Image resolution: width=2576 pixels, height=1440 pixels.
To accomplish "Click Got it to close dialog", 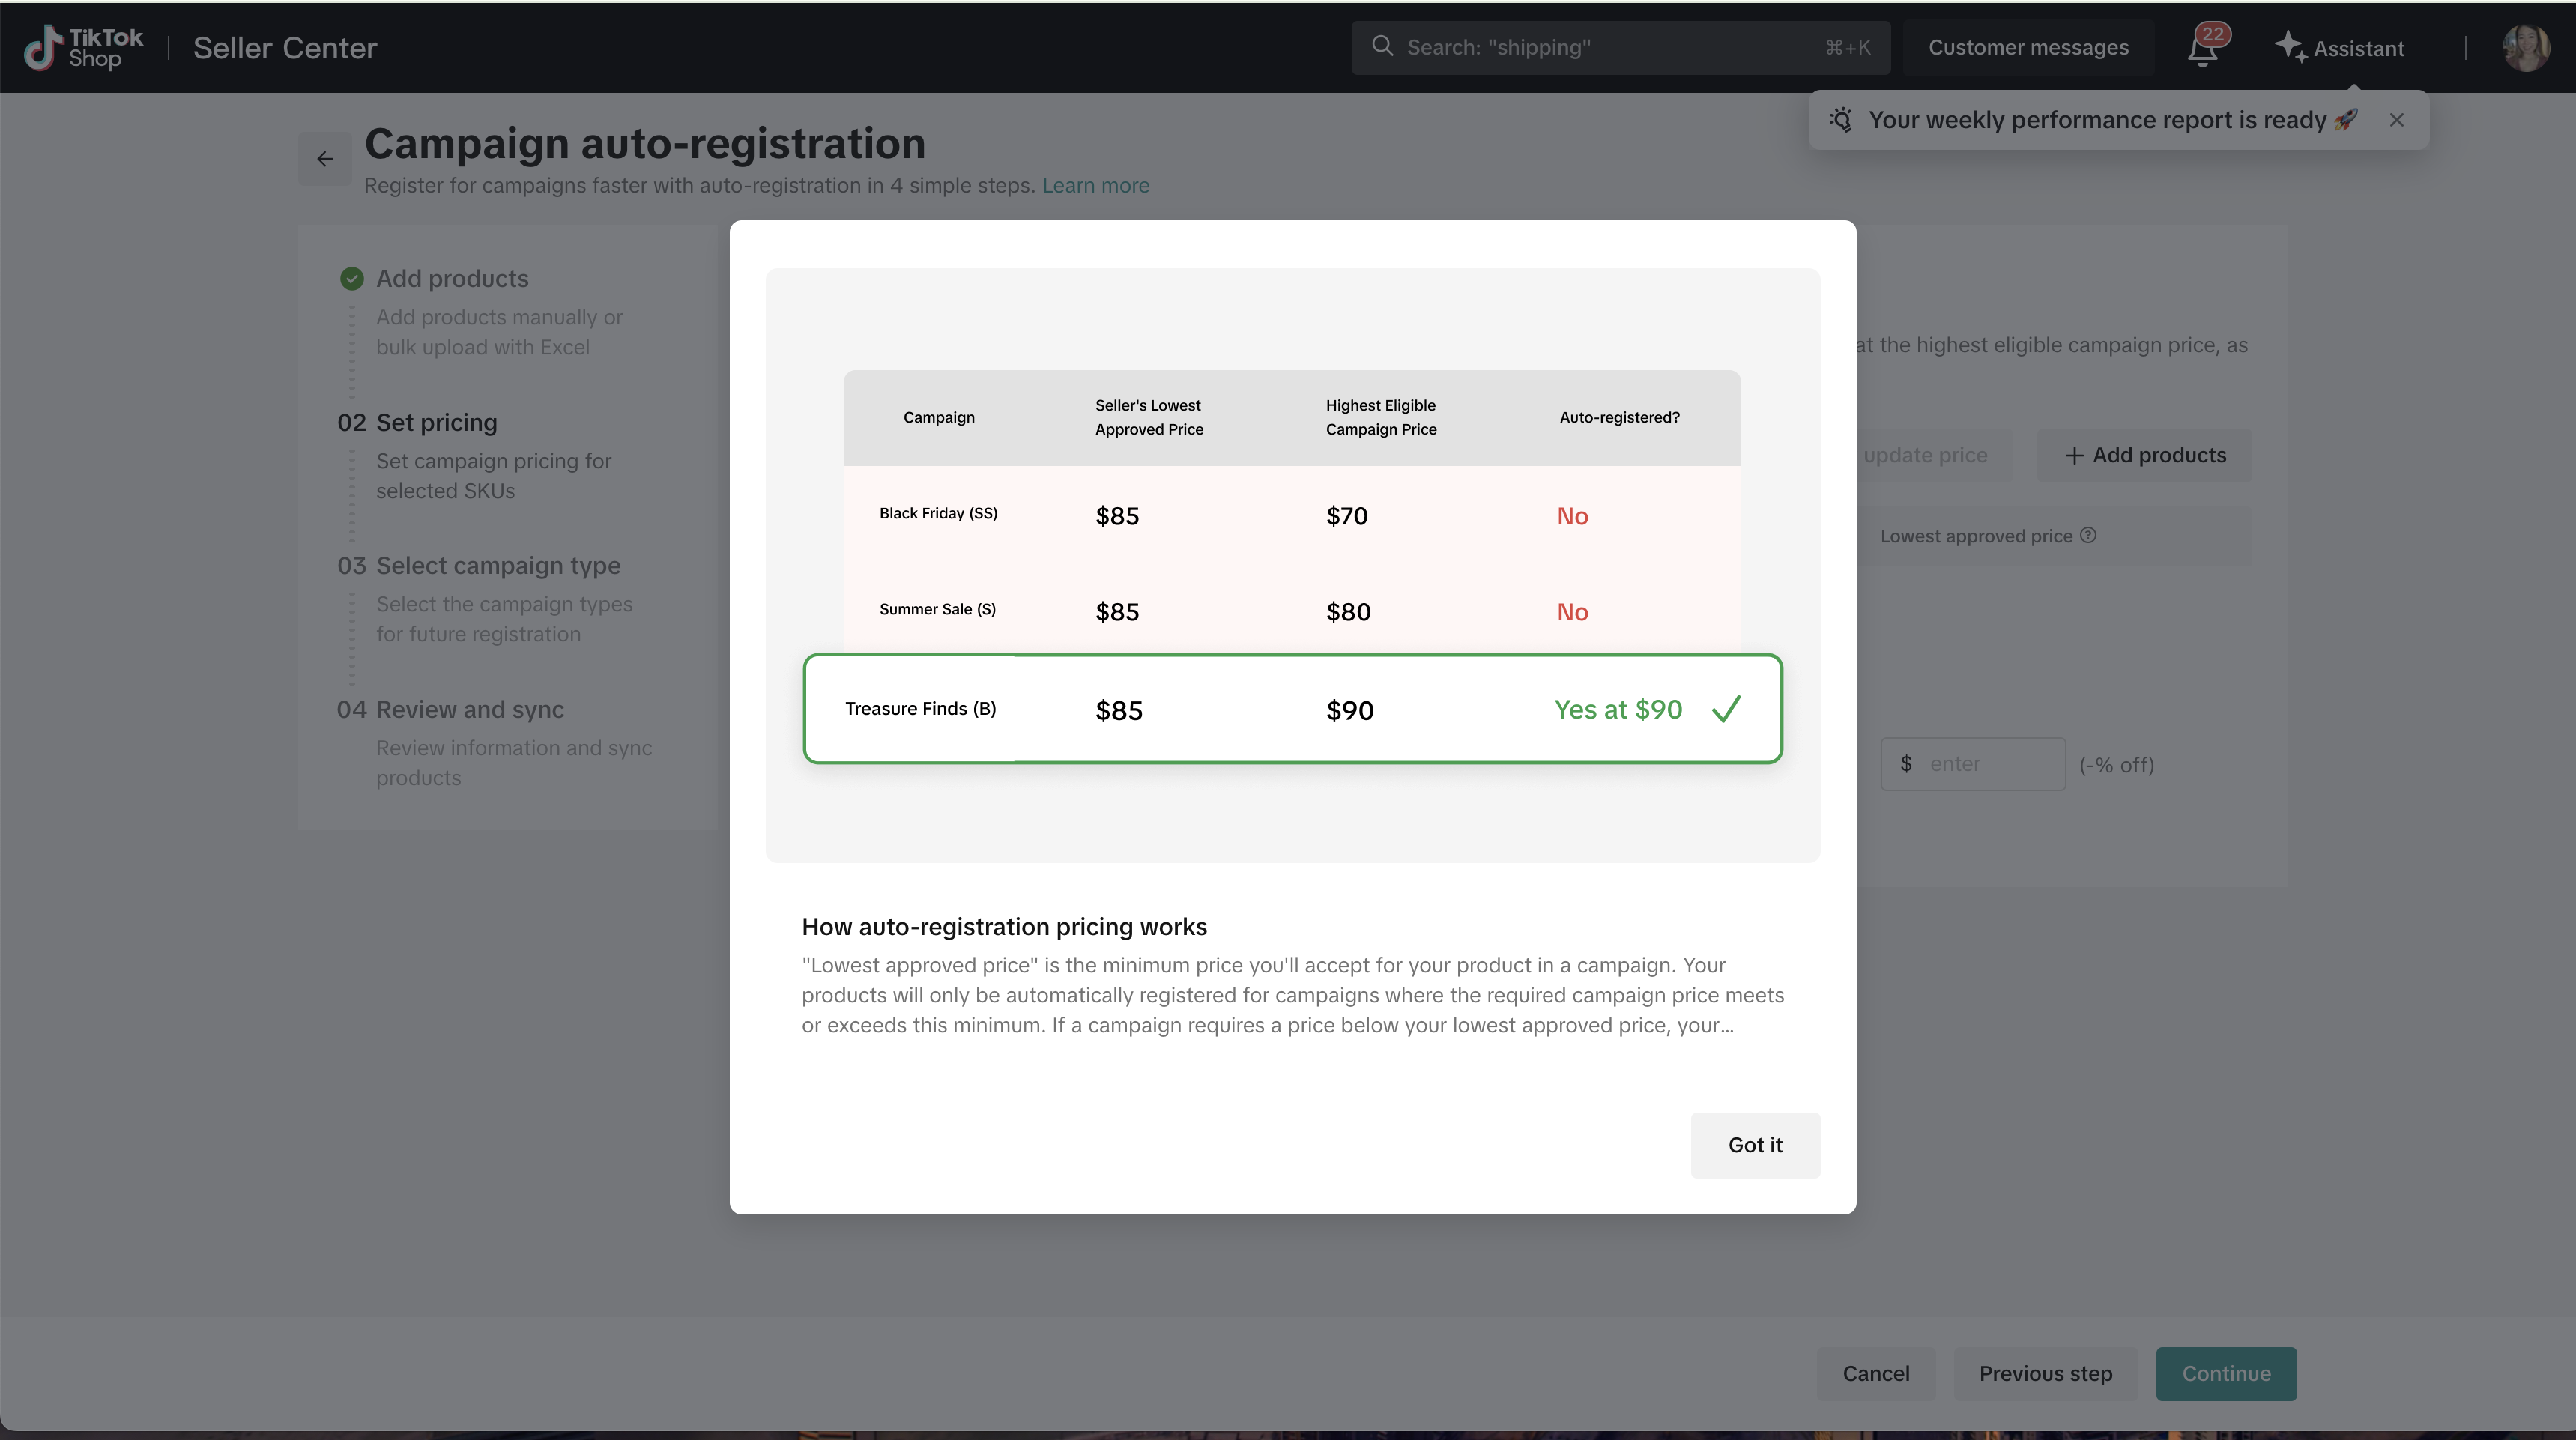I will tap(1755, 1145).
